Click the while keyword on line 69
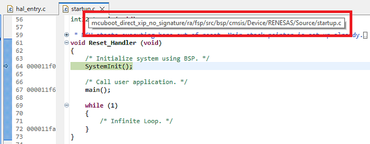This screenshot has width=370, height=144. pyautogui.click(x=94, y=106)
